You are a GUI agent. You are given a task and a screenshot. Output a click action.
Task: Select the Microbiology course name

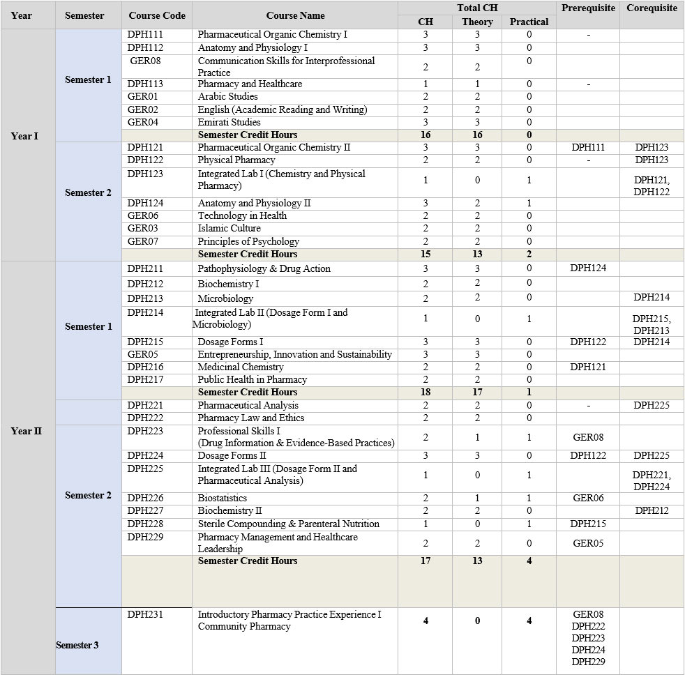[x=225, y=298]
